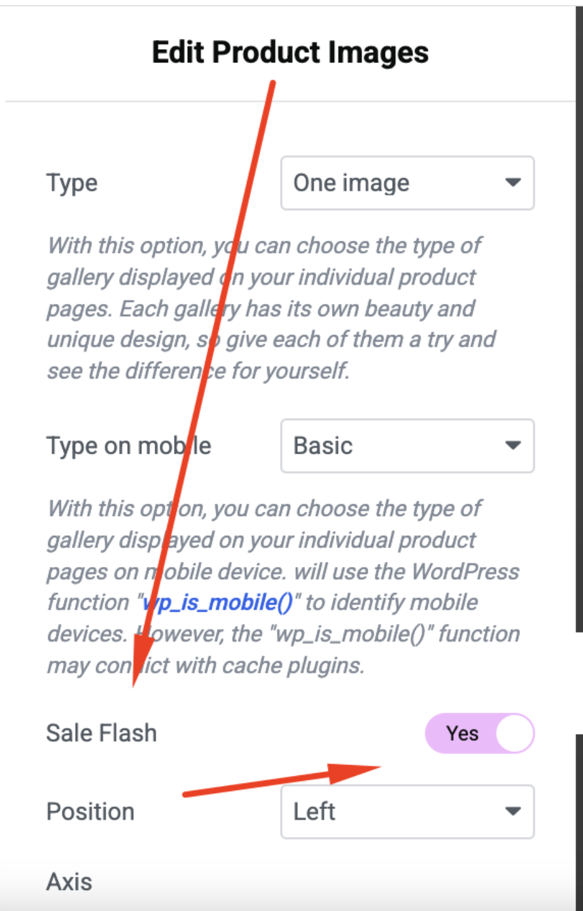583x911 pixels.
Task: Click the 'Type' field label
Action: (x=72, y=183)
